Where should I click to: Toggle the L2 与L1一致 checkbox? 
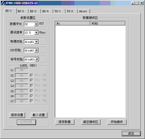31,75
